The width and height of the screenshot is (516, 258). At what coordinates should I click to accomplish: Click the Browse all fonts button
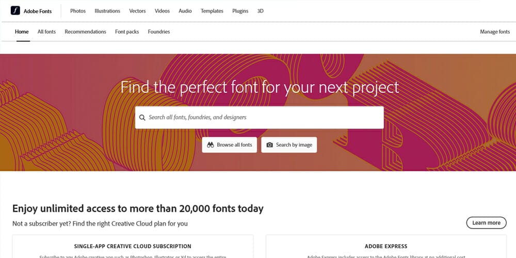(230, 145)
